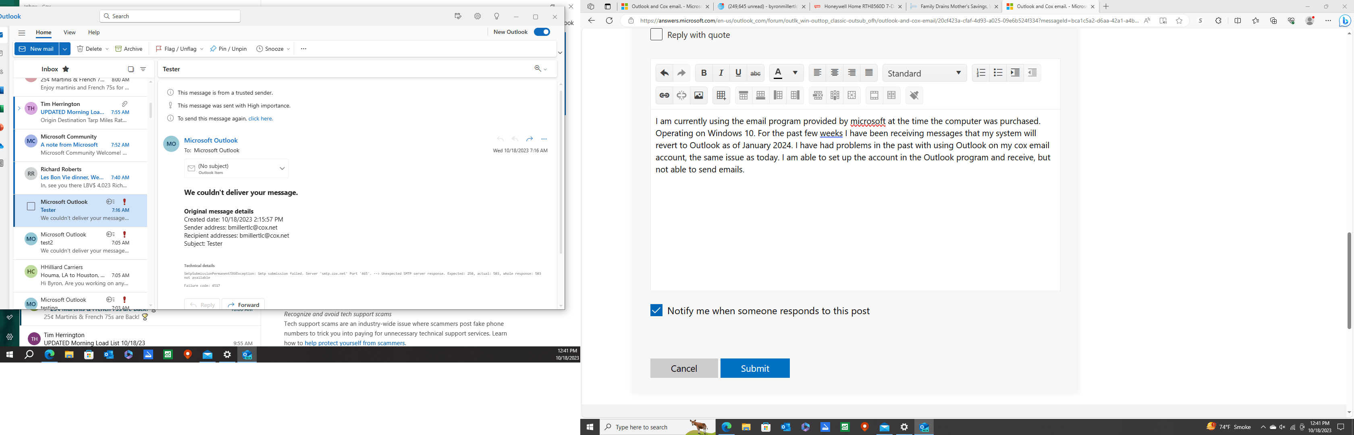This screenshot has width=1354, height=435.
Task: Follow the 'click here' resend link
Action: point(260,119)
